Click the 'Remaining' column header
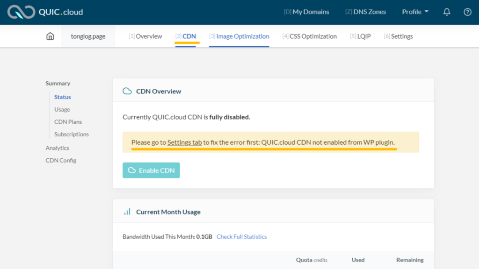The height and width of the screenshot is (269, 479). coord(410,260)
